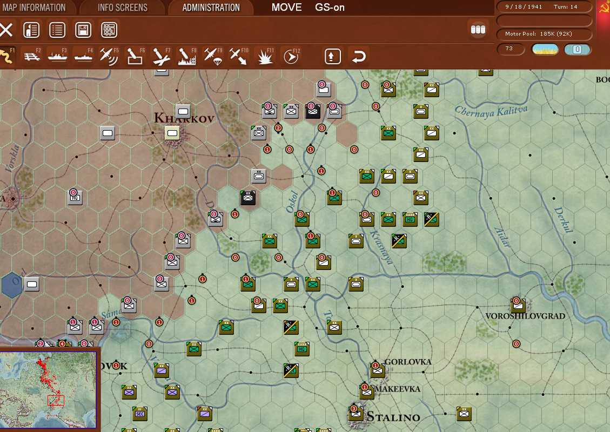Image resolution: width=610 pixels, height=432 pixels.
Task: Click the 73 value pill
Action: [511, 49]
